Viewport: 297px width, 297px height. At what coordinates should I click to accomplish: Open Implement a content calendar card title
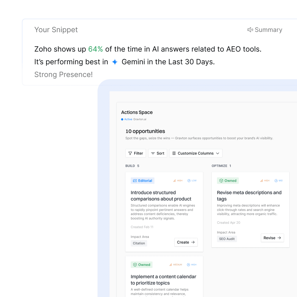click(x=163, y=280)
